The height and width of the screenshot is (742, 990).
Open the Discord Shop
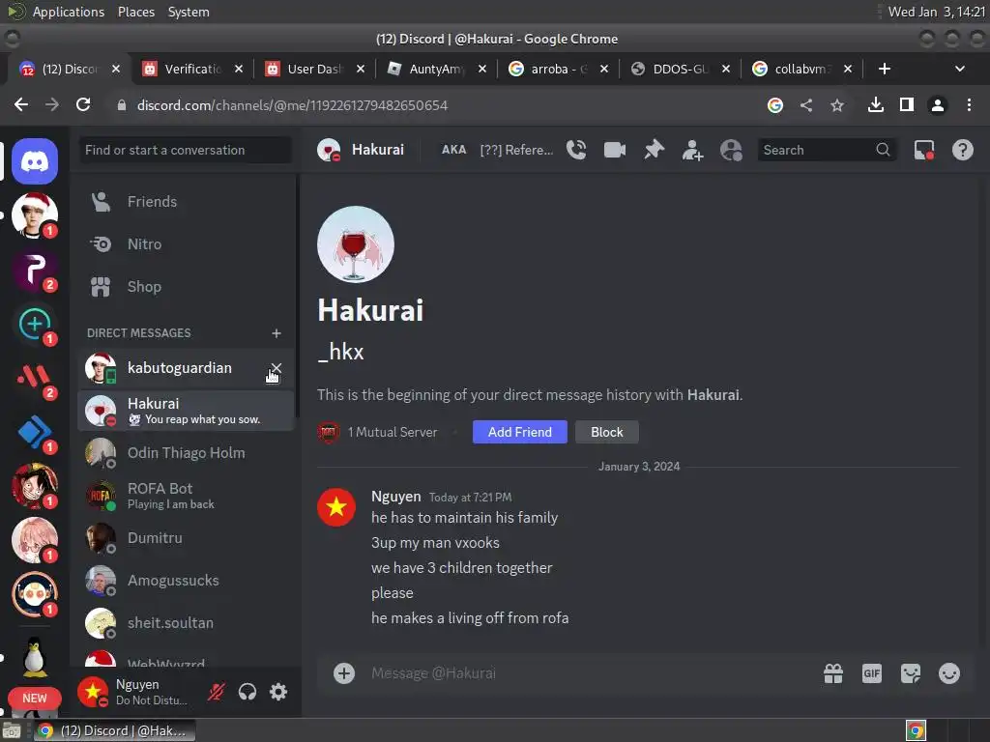186,286
